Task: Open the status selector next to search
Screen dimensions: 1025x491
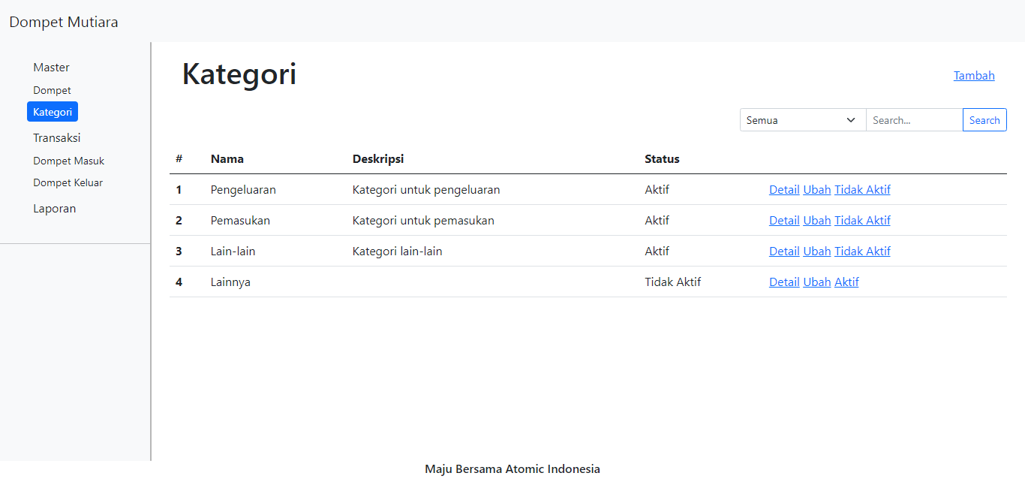Action: pyautogui.click(x=801, y=119)
